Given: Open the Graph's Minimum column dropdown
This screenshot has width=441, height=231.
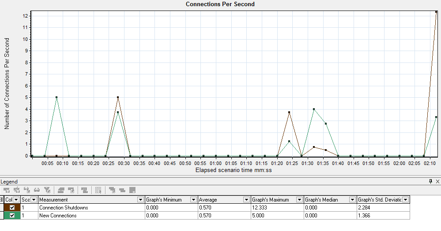Looking at the screenshot, I should coord(193,200).
